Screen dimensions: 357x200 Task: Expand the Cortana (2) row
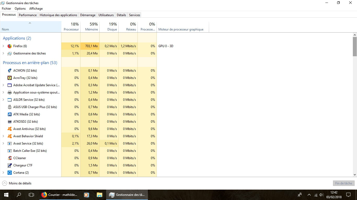pos(3,173)
